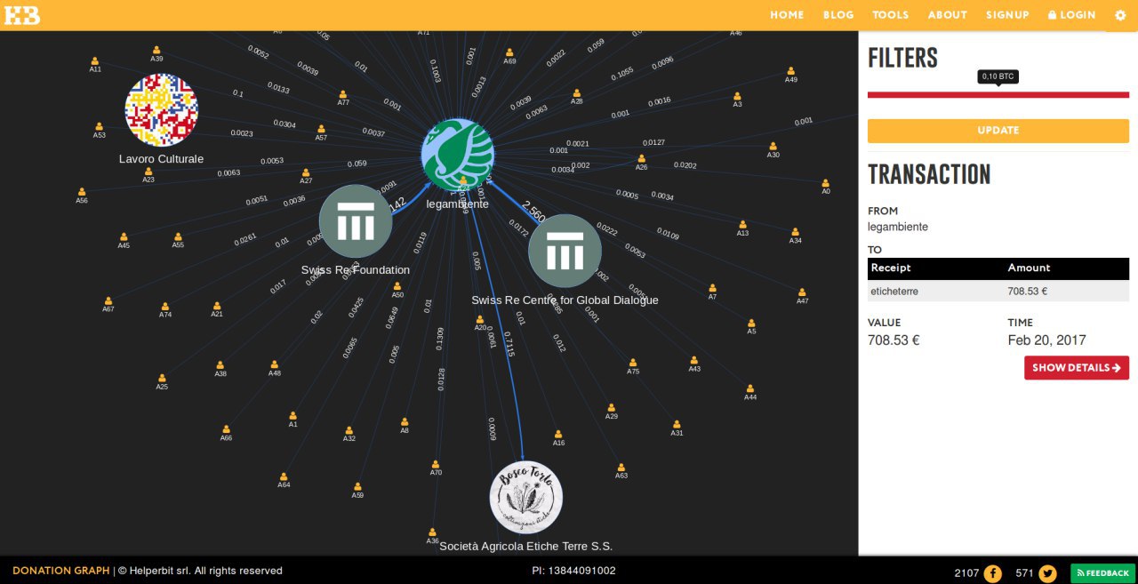1138x584 pixels.
Task: Click the Helperbit logo in header
Action: (x=23, y=15)
